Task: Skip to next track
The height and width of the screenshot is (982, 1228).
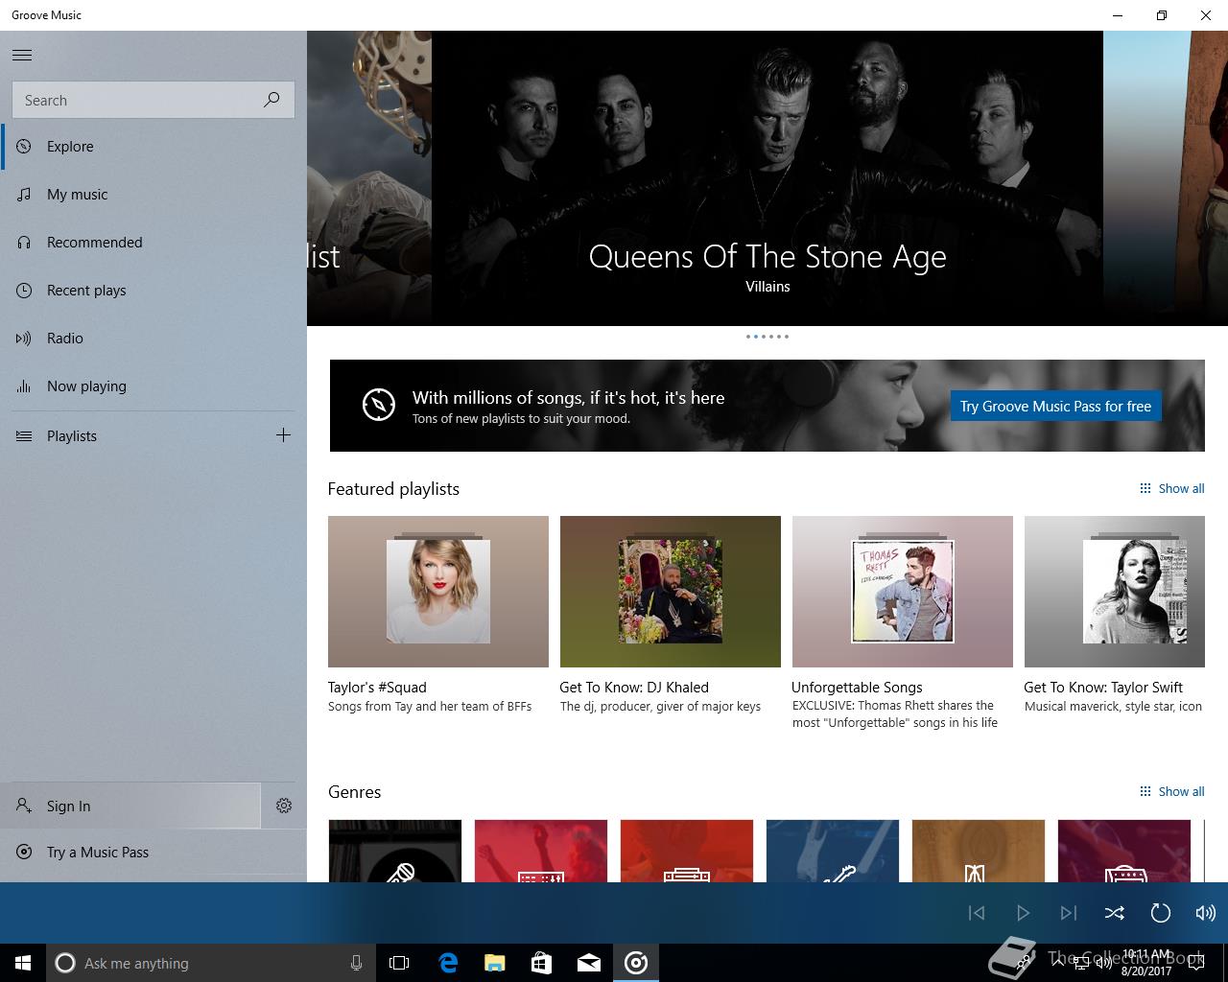Action: click(1069, 913)
